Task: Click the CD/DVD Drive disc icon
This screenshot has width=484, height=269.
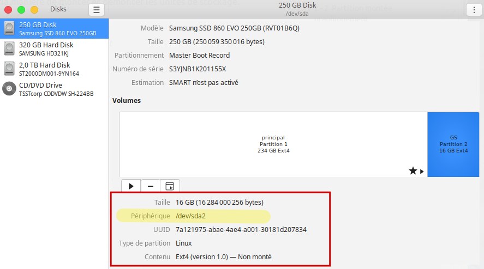Action: (x=9, y=89)
